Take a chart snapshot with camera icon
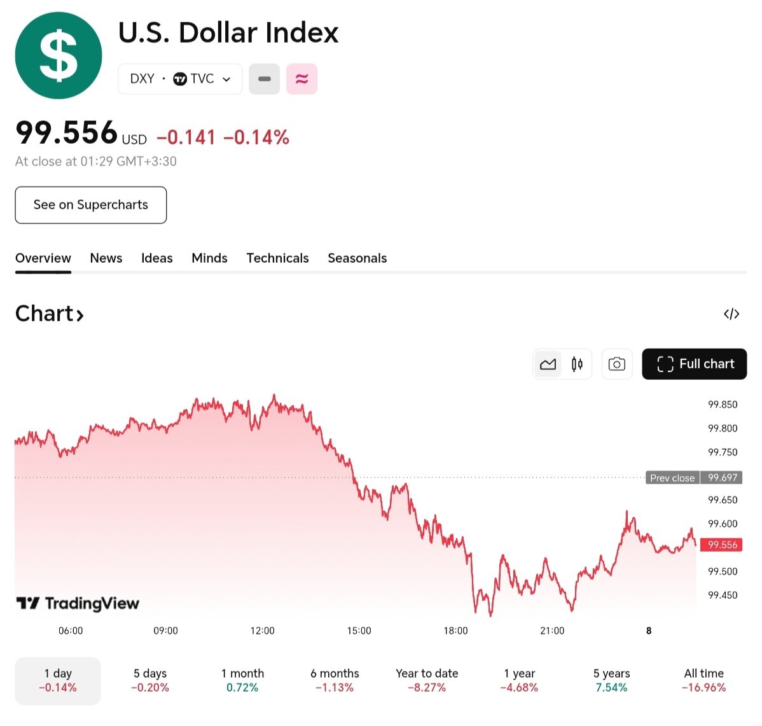The height and width of the screenshot is (726, 762). click(x=616, y=364)
